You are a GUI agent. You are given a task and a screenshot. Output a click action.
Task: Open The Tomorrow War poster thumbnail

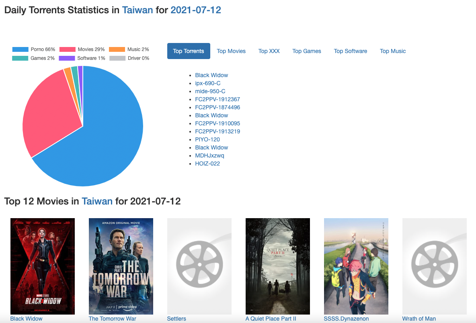tap(121, 266)
